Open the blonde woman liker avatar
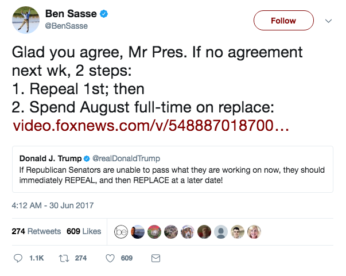 254,232
